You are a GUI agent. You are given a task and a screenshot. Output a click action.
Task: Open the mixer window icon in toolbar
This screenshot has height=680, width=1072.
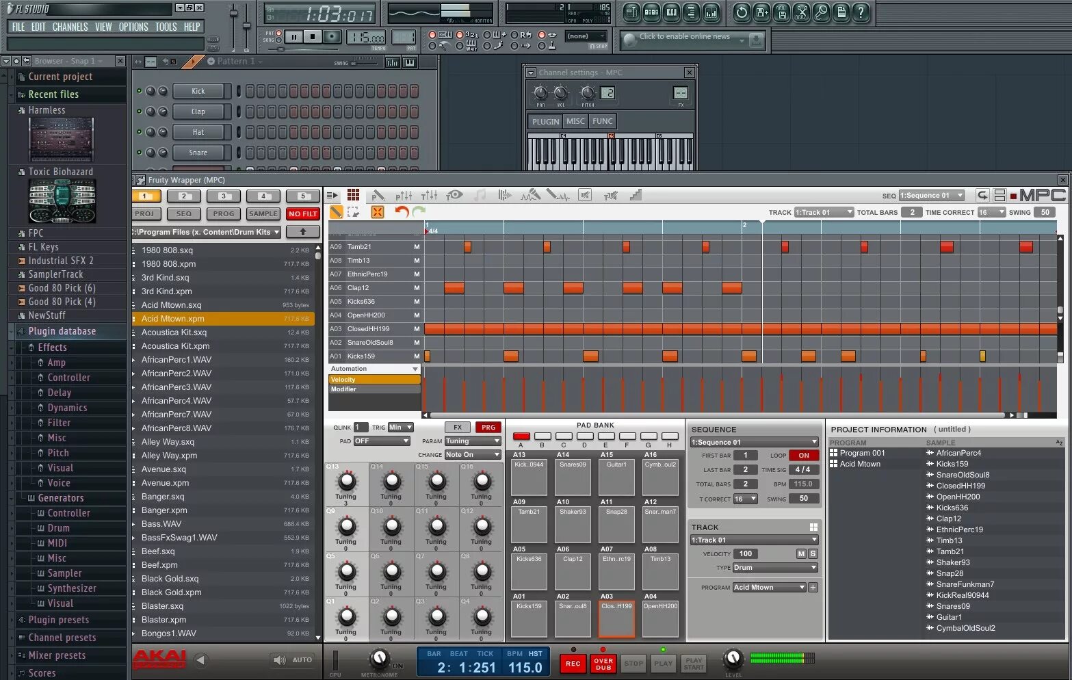711,12
